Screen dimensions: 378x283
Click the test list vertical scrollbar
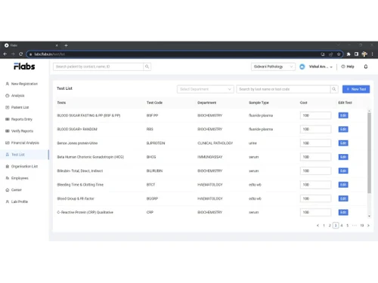369,153
